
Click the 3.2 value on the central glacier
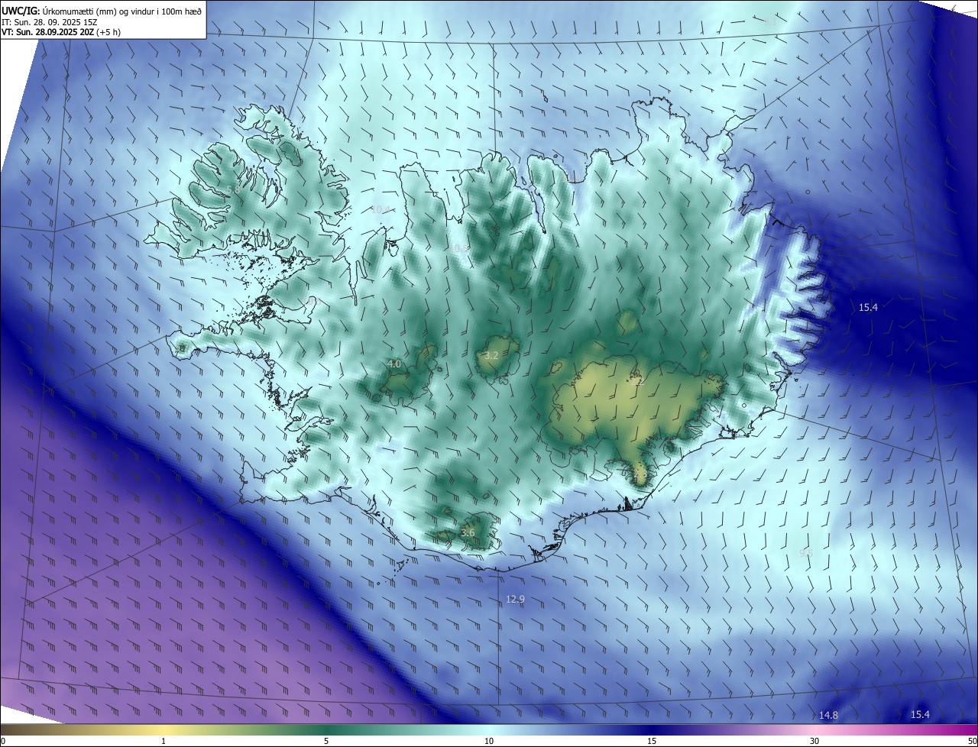pyautogui.click(x=491, y=355)
